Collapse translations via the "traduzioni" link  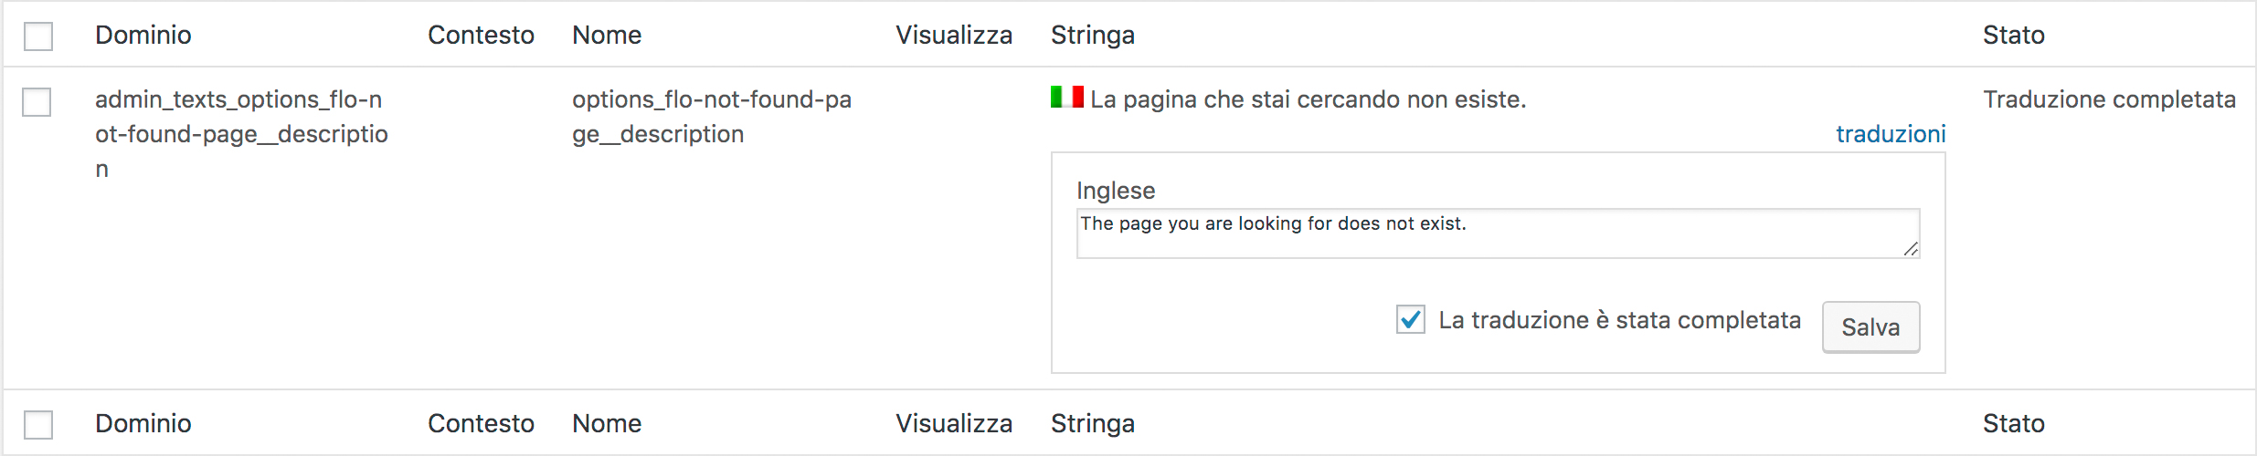coord(1890,134)
